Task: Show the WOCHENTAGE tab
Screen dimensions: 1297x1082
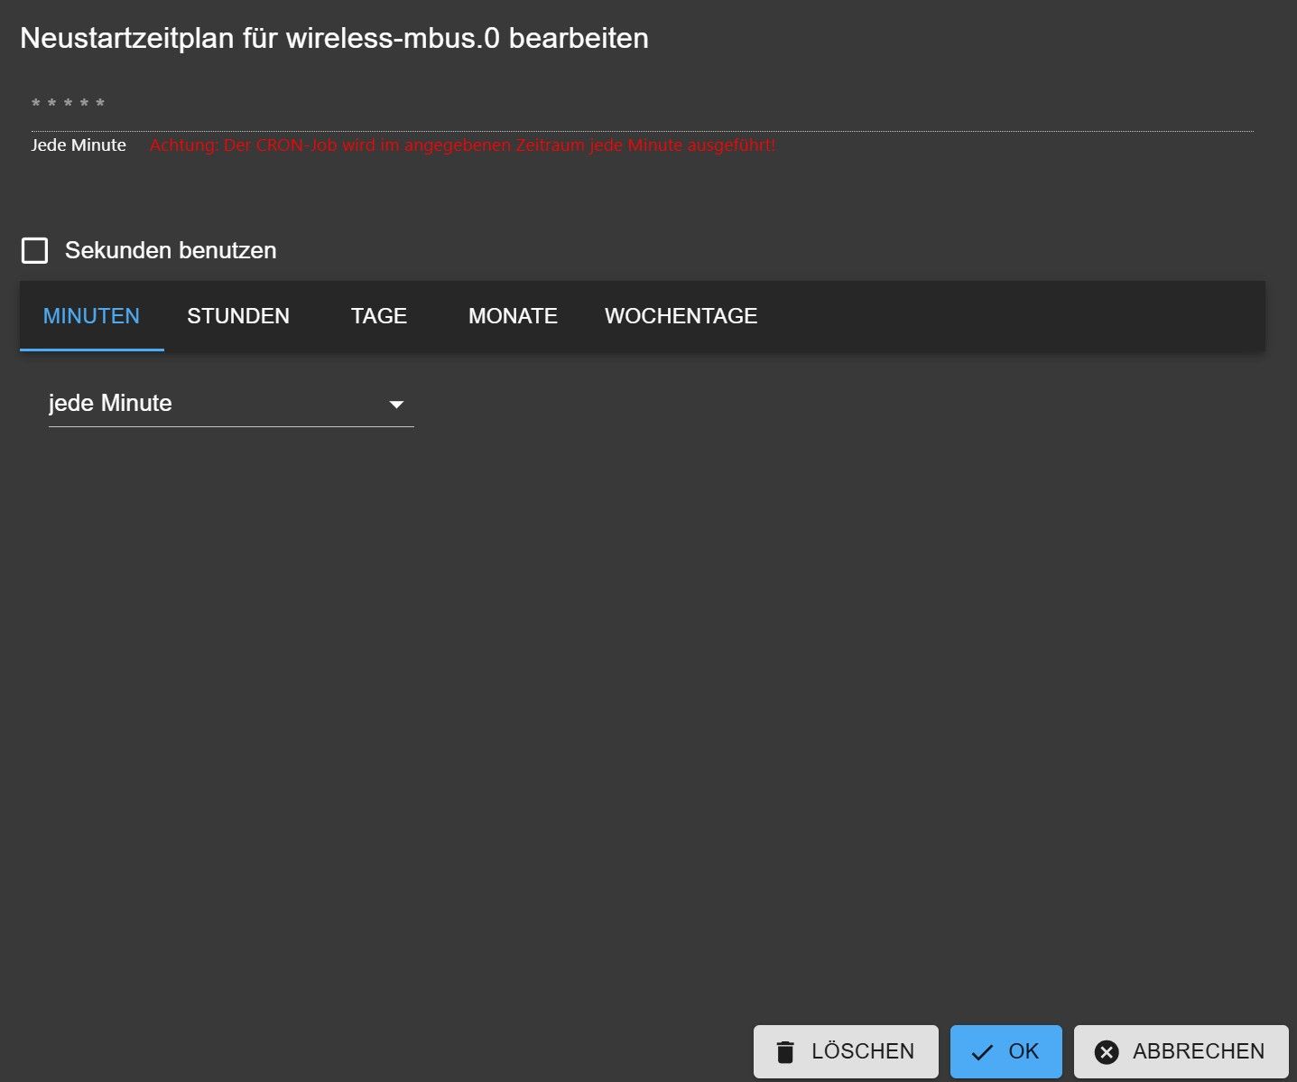Action: click(681, 316)
